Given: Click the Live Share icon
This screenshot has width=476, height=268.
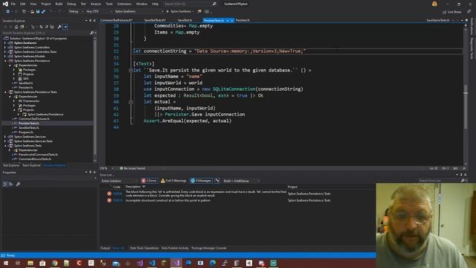Looking at the screenshot, I should 445,12.
